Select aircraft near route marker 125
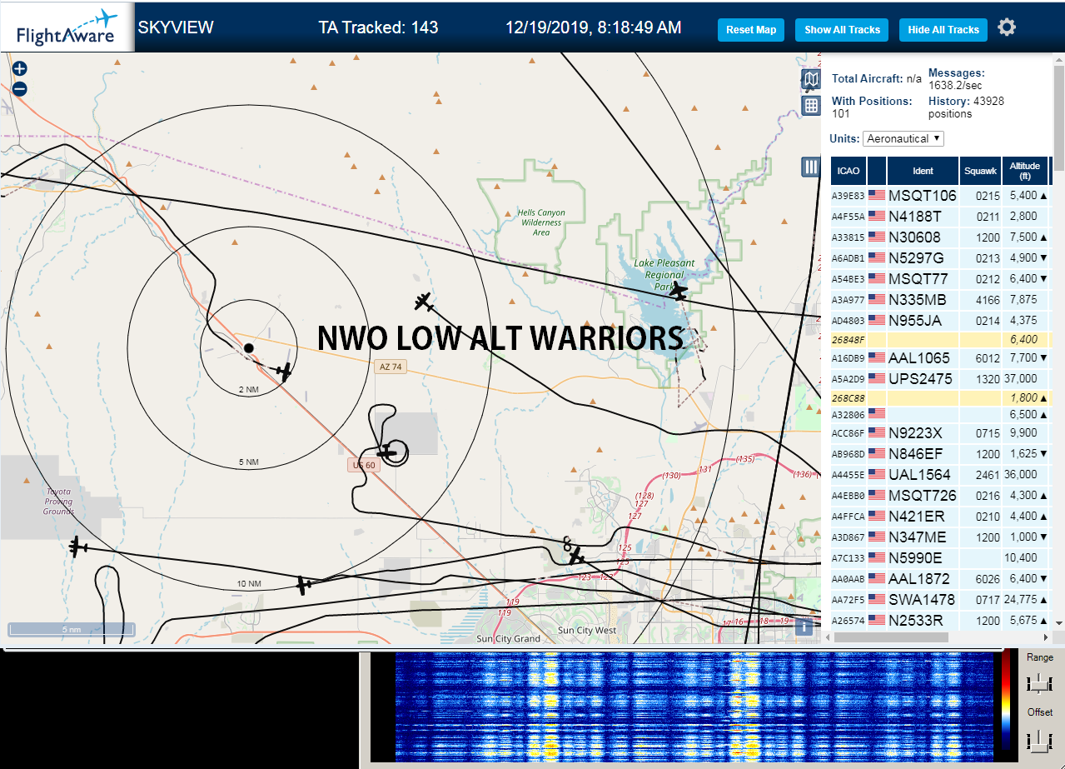 pyautogui.click(x=575, y=556)
